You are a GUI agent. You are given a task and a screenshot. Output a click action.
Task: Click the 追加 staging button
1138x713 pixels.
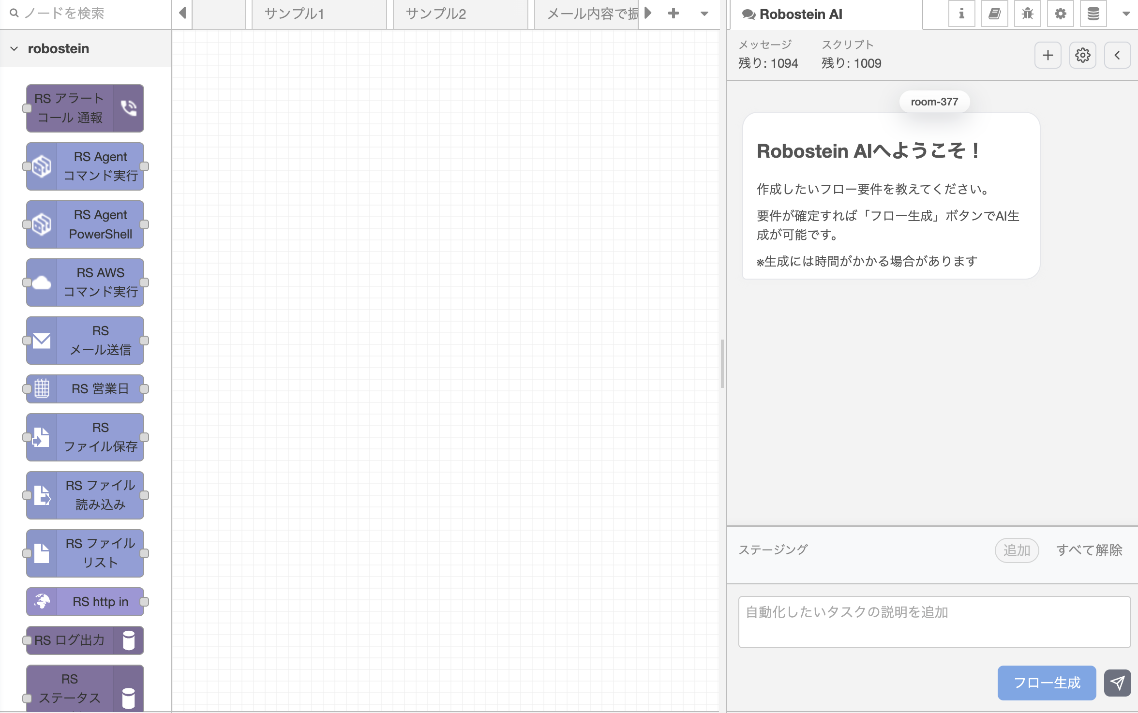(x=1017, y=550)
